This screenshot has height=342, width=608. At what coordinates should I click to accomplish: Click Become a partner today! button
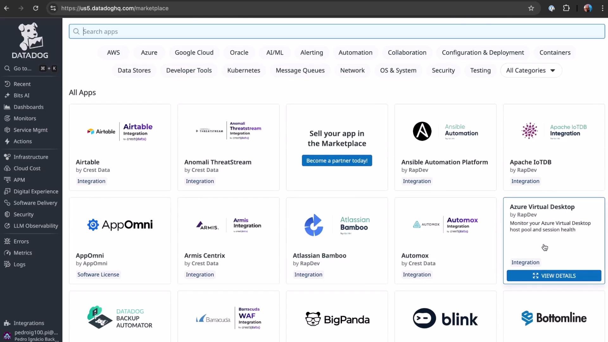pos(337,161)
